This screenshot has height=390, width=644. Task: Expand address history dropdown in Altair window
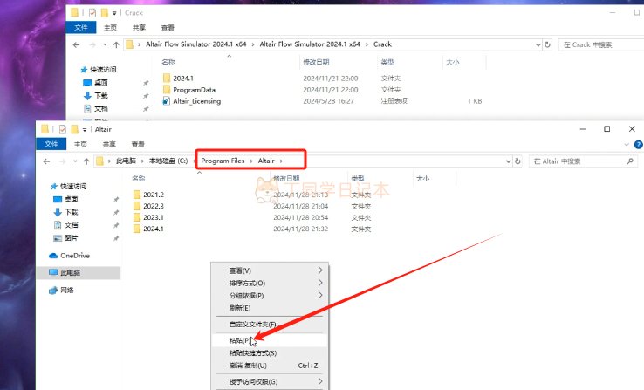(x=509, y=161)
